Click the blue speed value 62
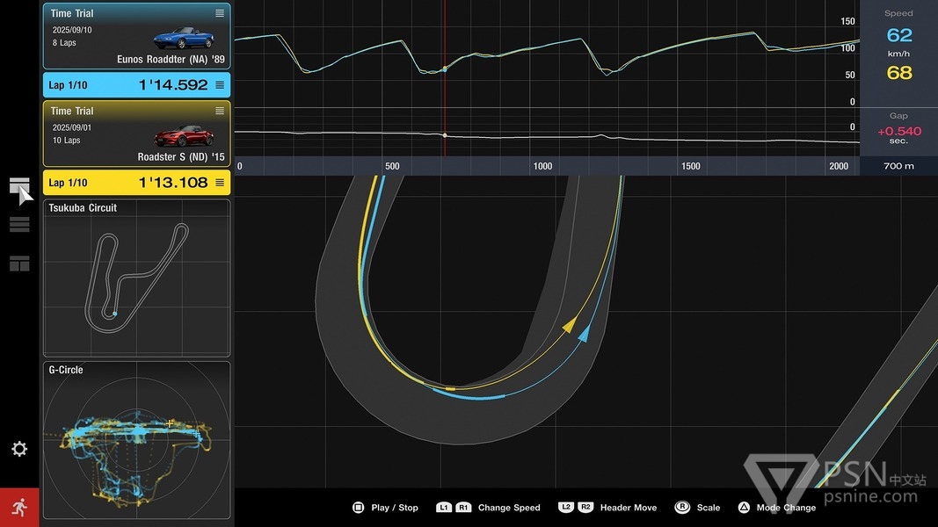This screenshot has height=527, width=938. click(899, 35)
